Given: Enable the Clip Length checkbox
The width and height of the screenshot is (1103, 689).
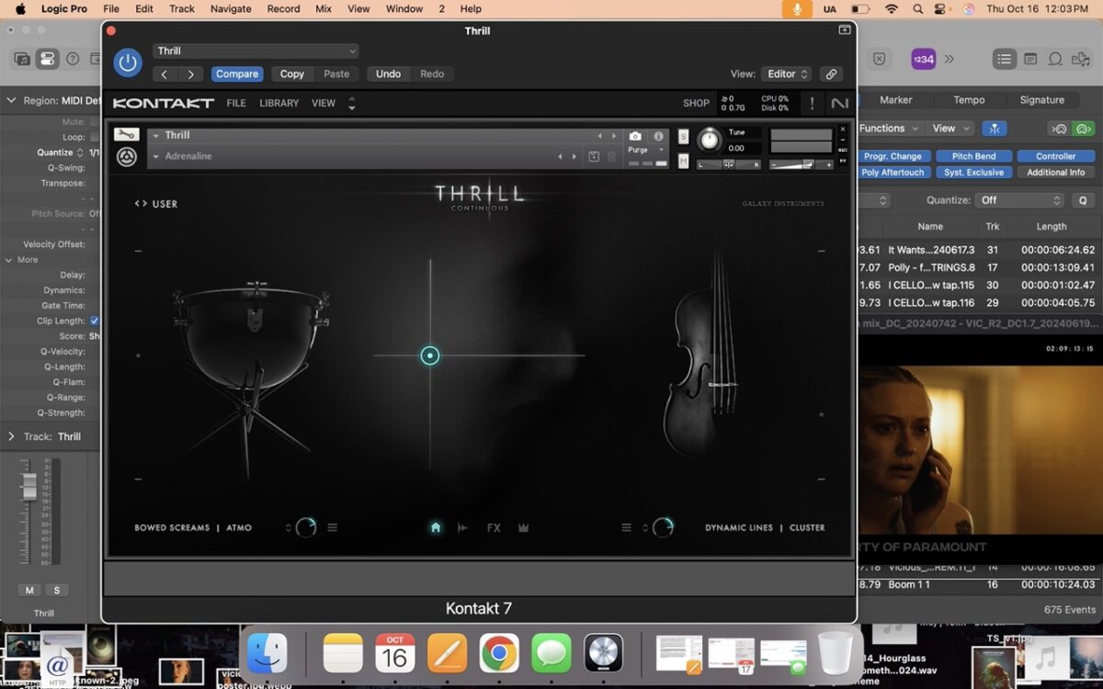Looking at the screenshot, I should 94,321.
